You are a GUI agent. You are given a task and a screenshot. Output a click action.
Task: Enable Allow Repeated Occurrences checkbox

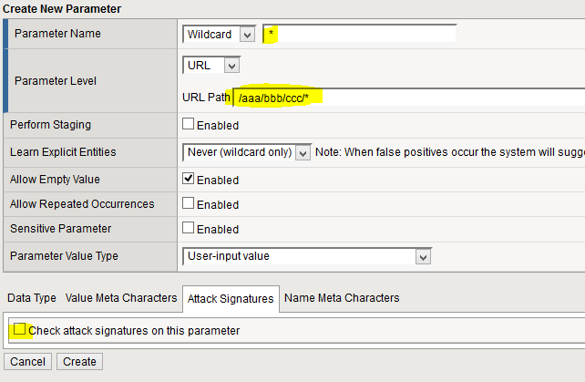(189, 204)
